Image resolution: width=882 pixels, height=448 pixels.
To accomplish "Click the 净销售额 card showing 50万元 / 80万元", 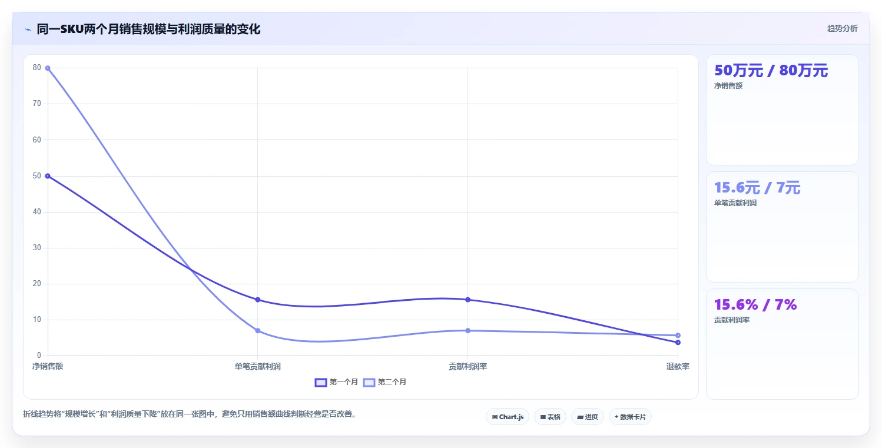I will pyautogui.click(x=782, y=109).
